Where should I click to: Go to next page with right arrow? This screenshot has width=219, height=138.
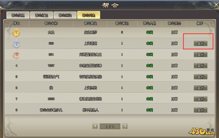(x=125, y=126)
